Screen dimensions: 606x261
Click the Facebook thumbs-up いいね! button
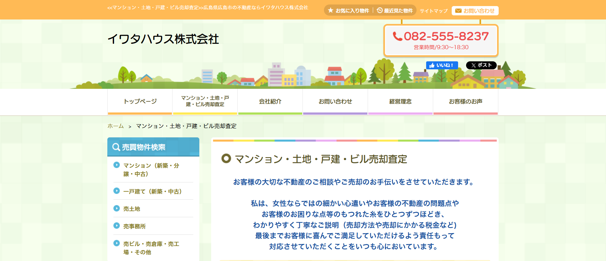point(442,65)
